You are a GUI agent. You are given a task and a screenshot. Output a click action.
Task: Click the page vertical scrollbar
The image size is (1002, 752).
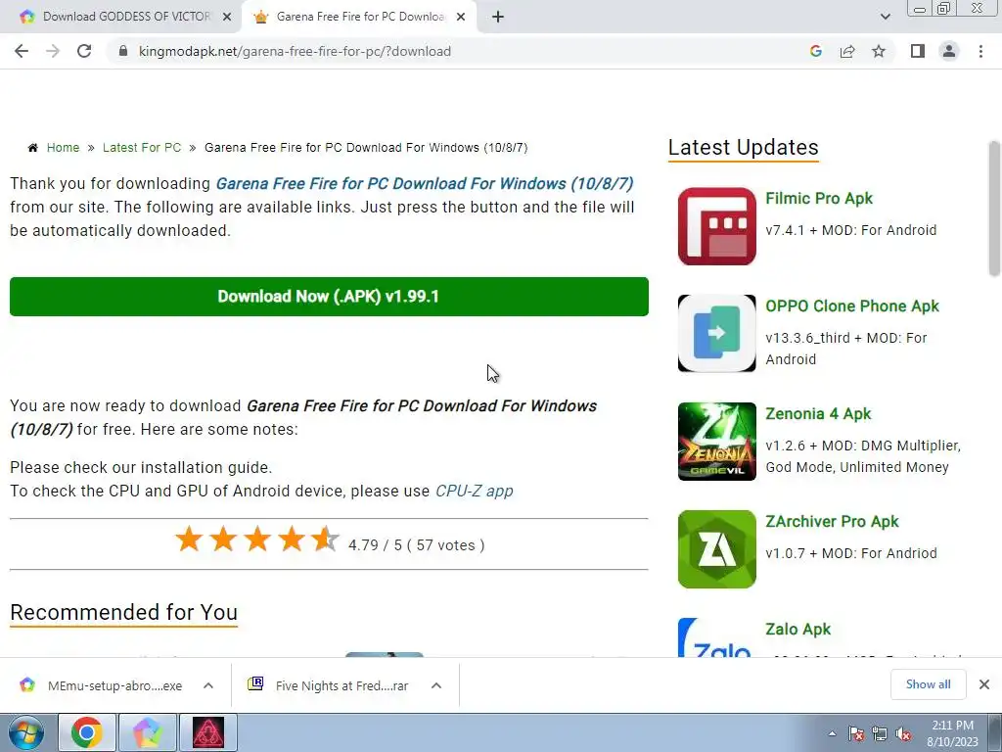coord(994,209)
